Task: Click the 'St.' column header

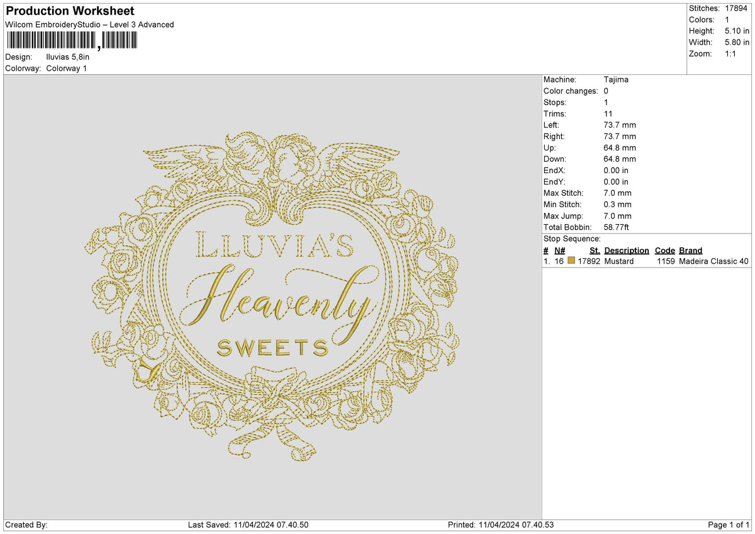Action: tap(595, 250)
